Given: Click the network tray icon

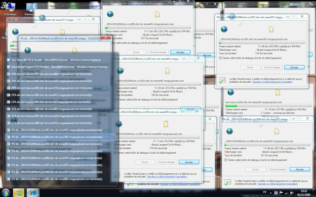Looking at the screenshot, I should [286, 193].
